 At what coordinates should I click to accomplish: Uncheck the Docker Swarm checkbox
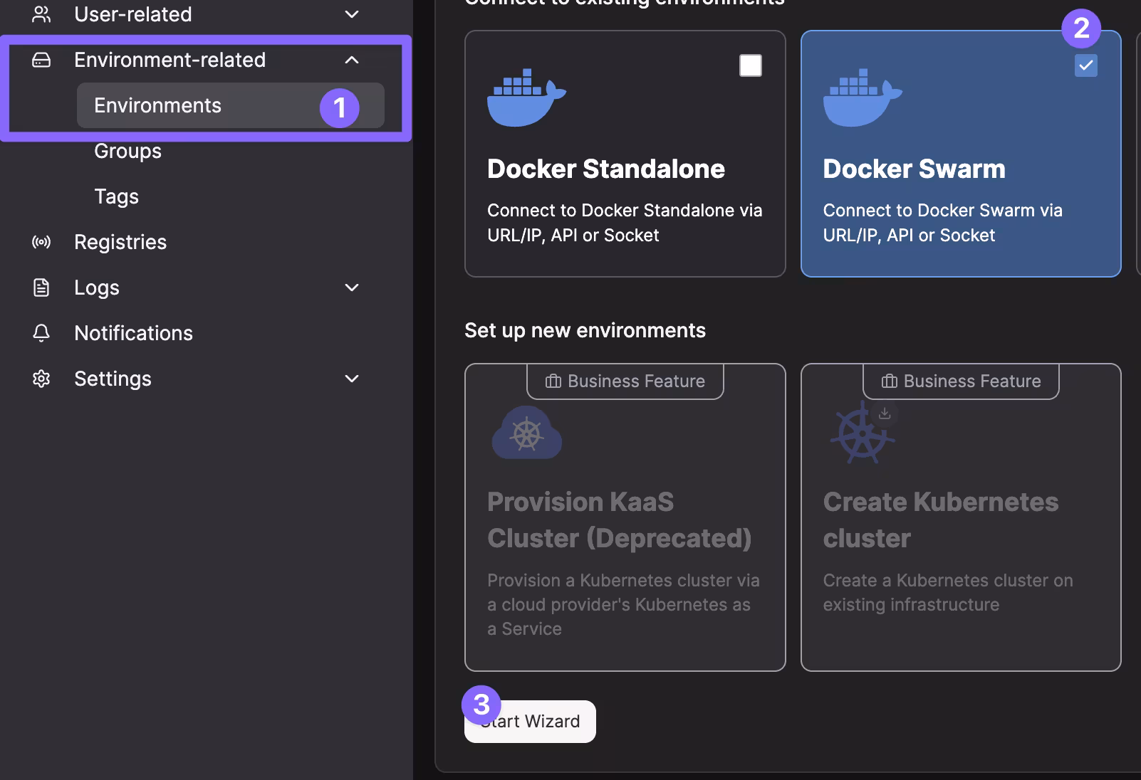[x=1085, y=65]
